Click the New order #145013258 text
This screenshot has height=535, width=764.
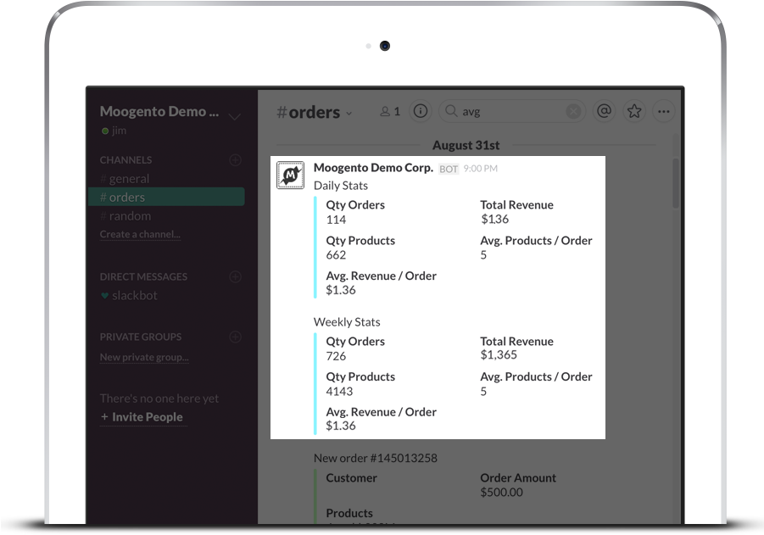coord(375,458)
